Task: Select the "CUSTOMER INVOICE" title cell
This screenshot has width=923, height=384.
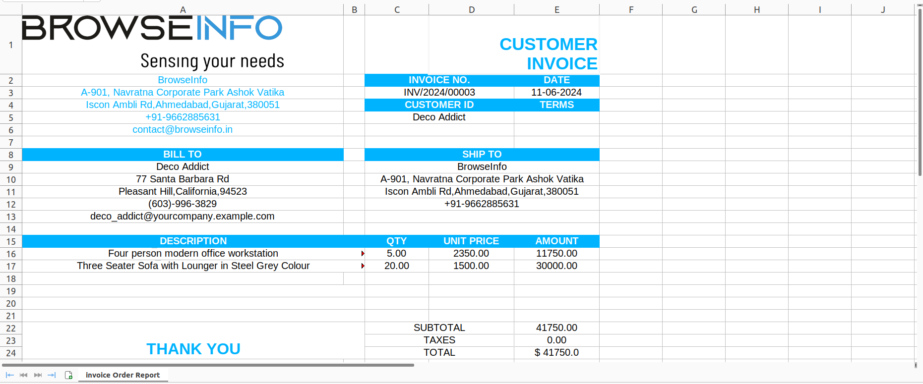Action: pyautogui.click(x=514, y=45)
